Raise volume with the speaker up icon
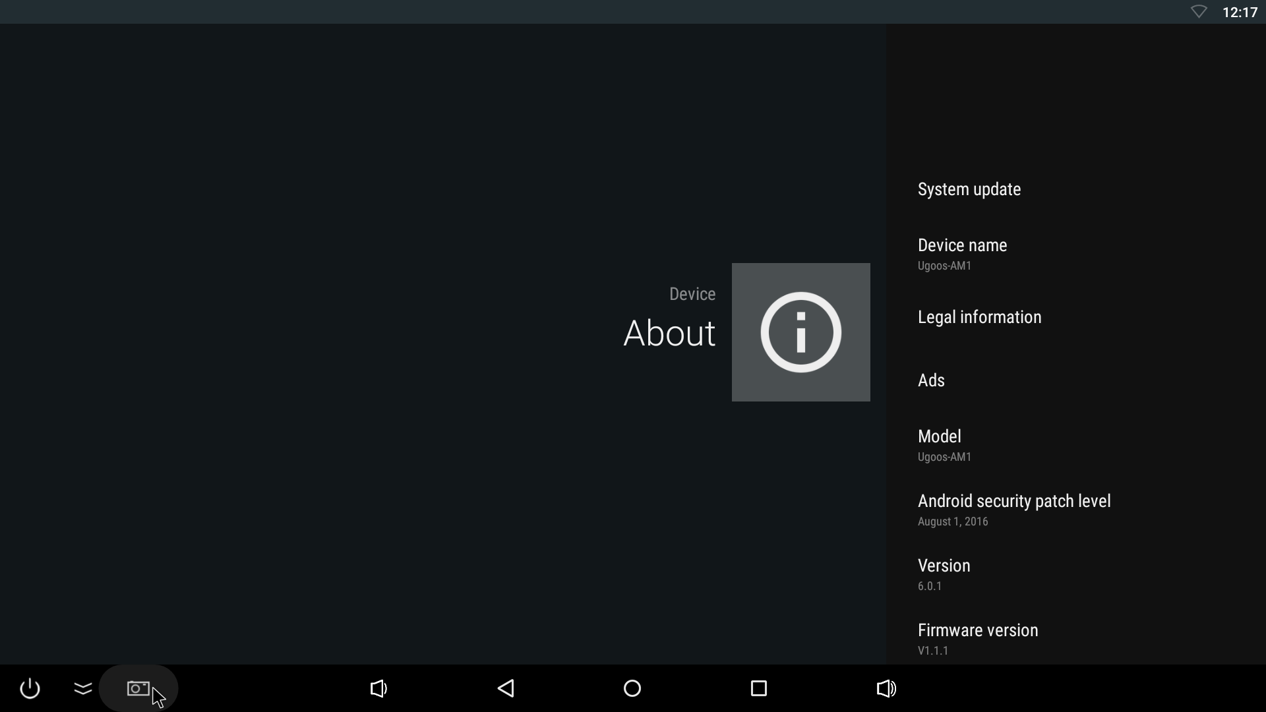The image size is (1266, 712). [886, 689]
